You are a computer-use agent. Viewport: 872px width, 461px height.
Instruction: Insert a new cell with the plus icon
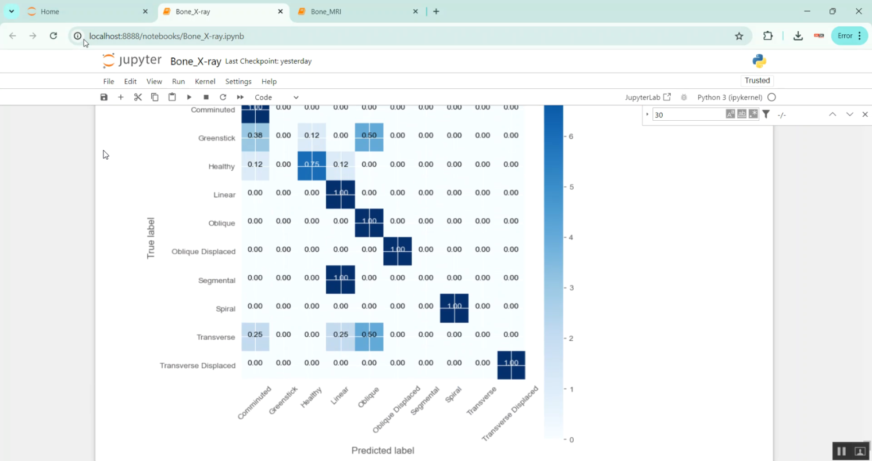(x=121, y=98)
